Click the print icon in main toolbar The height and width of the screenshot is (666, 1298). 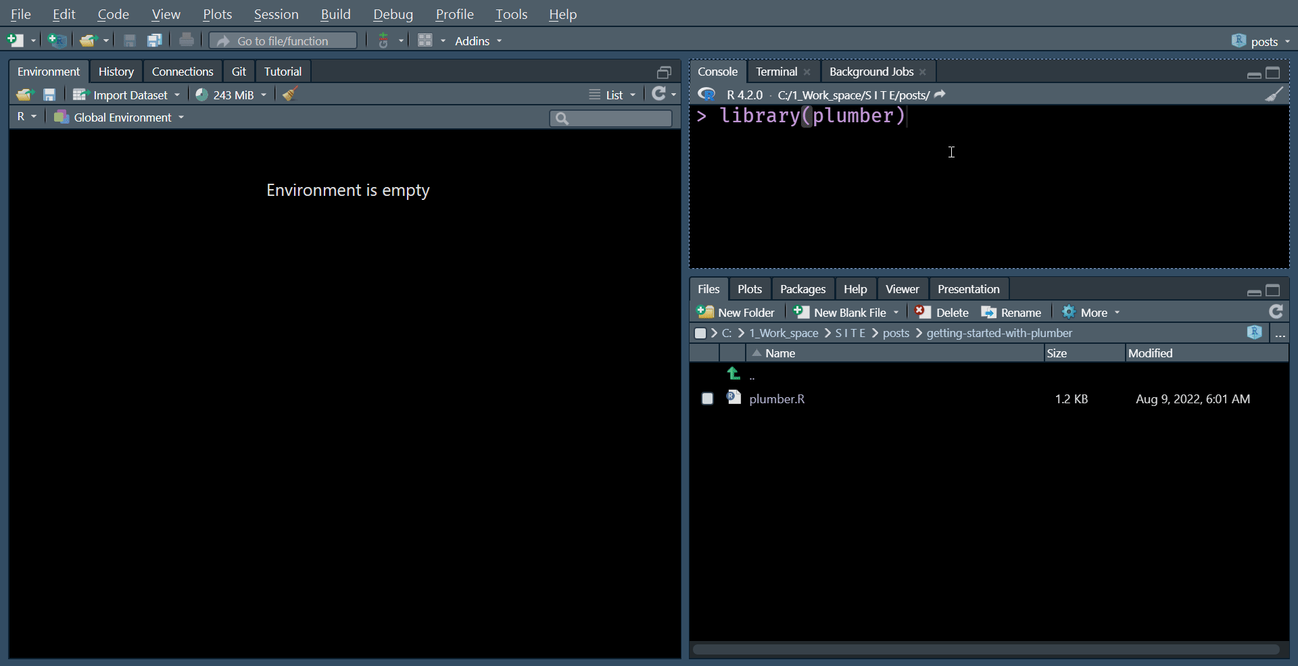[x=187, y=41]
